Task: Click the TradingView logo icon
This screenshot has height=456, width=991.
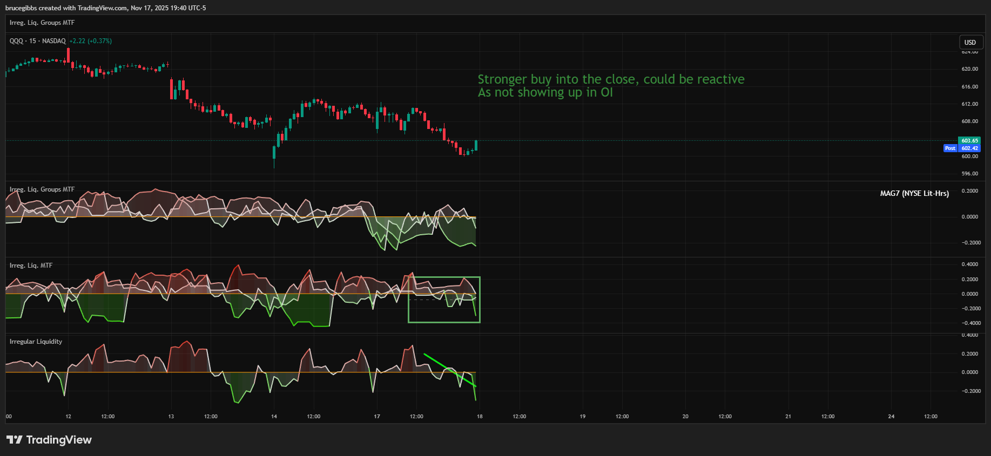Action: coord(15,440)
